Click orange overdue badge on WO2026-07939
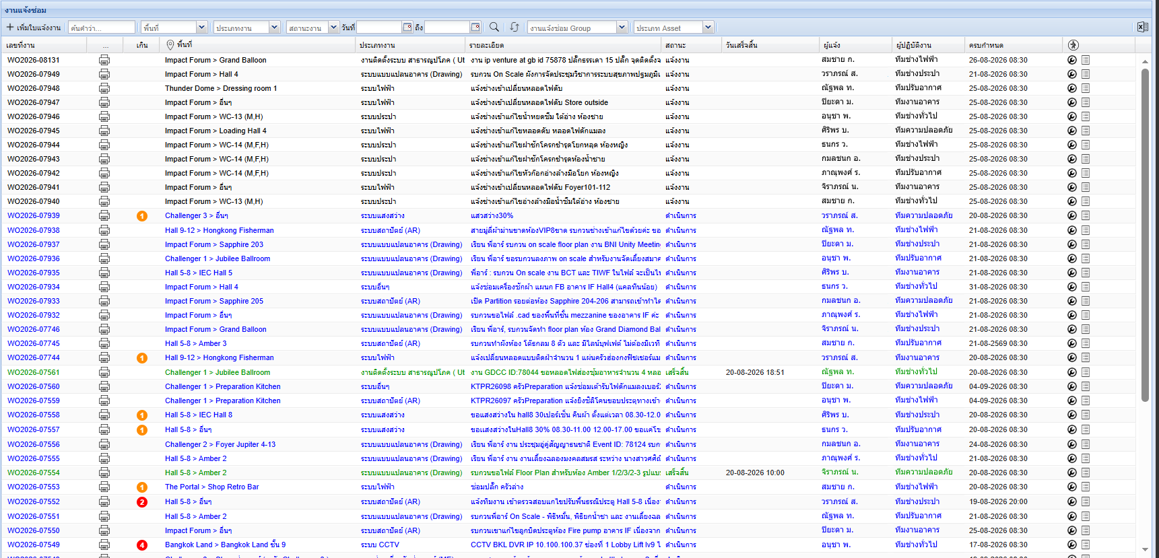Image resolution: width=1159 pixels, height=558 pixels. pyautogui.click(x=142, y=216)
